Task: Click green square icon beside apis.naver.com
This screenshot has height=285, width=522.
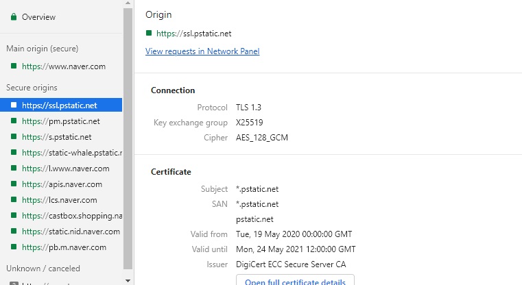Action: 14,184
